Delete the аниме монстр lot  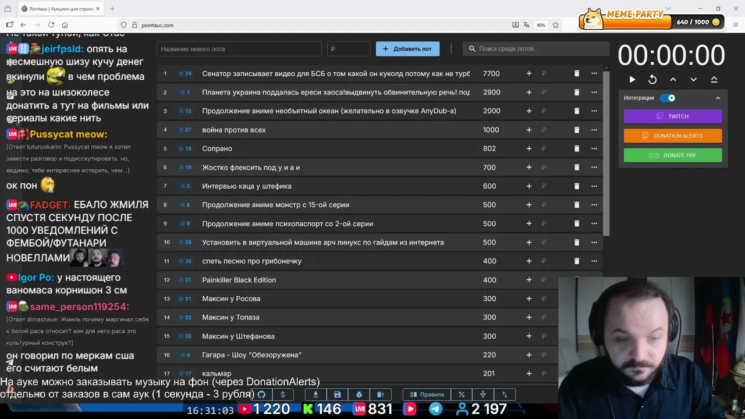click(x=577, y=205)
